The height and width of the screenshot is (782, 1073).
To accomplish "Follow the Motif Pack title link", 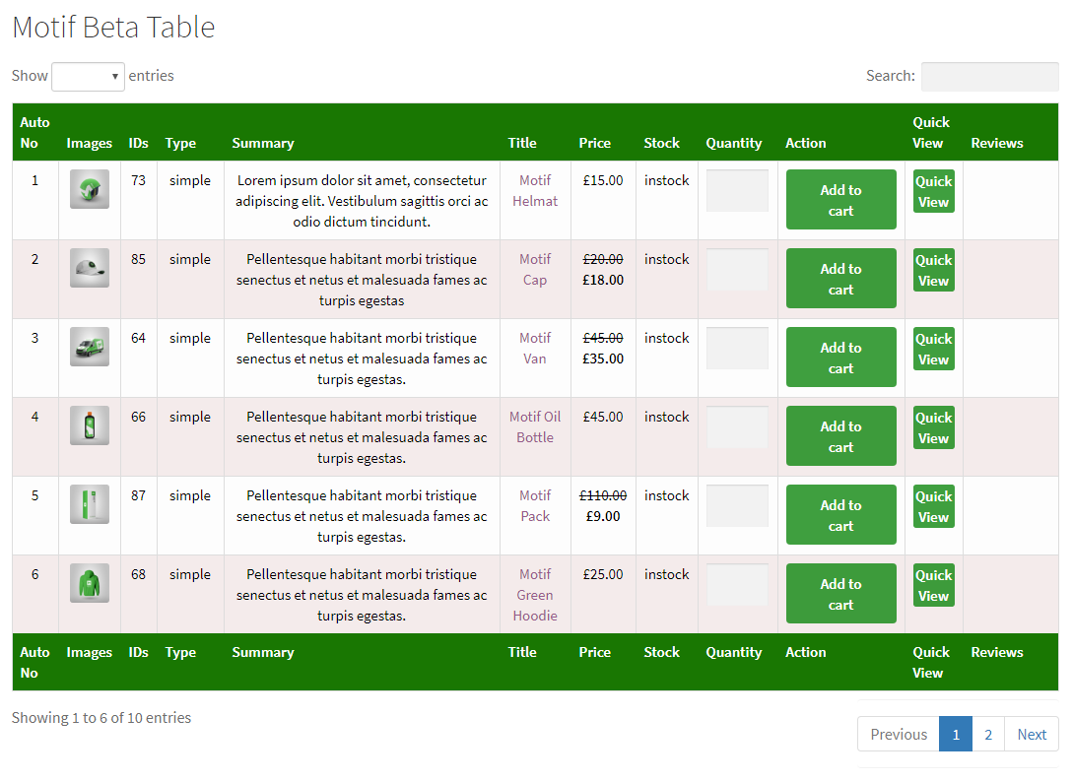I will click(535, 505).
